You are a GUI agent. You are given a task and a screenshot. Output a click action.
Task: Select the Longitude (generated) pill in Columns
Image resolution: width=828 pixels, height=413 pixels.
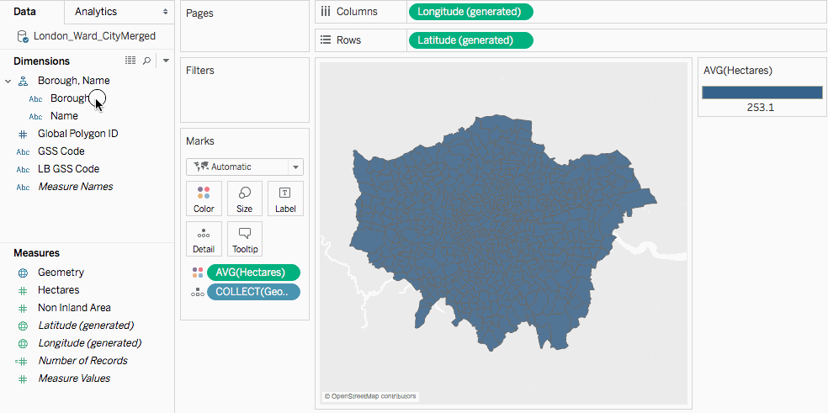[x=471, y=12]
